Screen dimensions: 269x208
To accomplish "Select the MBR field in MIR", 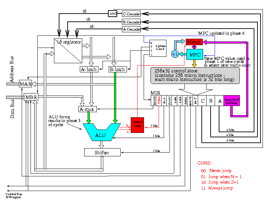I will point(175,101).
